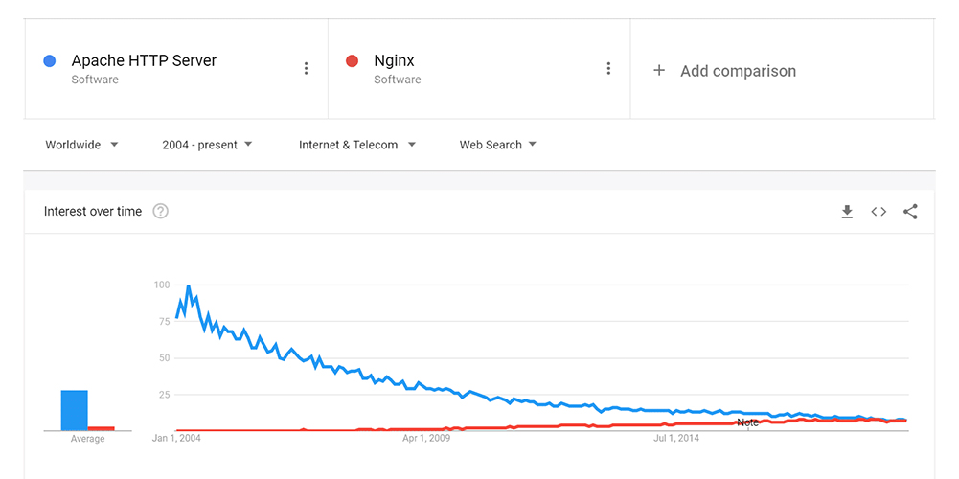Click the Add comparison text
This screenshot has height=479, width=959.
coord(739,71)
